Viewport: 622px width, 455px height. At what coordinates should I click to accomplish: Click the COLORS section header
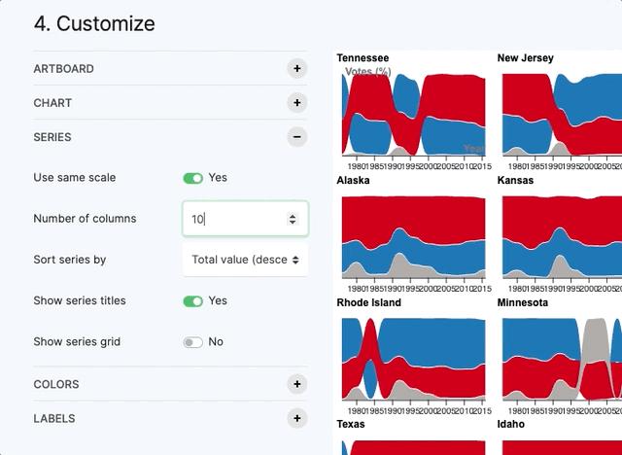[56, 384]
